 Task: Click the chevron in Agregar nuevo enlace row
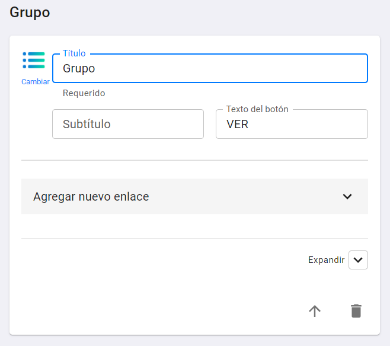click(347, 196)
